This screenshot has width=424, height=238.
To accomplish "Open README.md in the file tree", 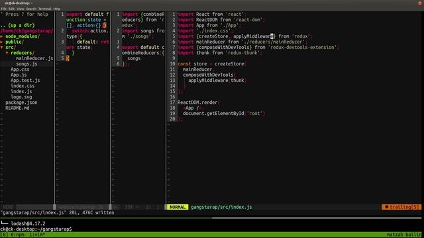I will 17,108.
